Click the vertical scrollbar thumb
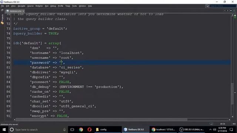 coord(233,93)
